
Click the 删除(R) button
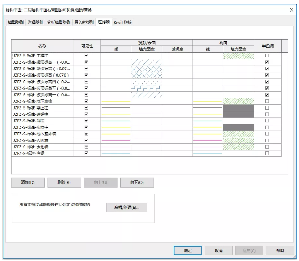[x=64, y=183]
